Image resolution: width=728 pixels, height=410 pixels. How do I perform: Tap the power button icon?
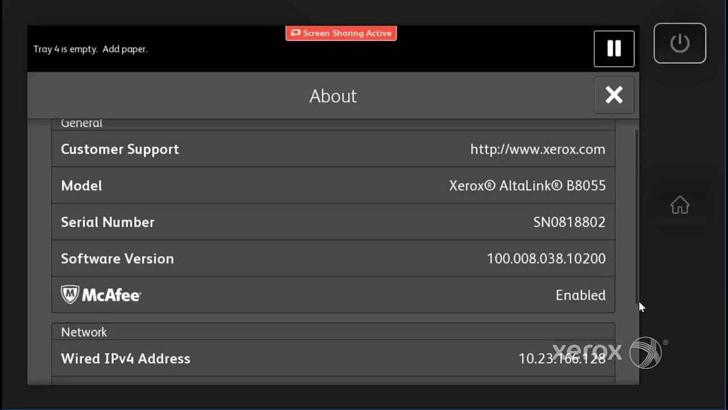point(680,43)
